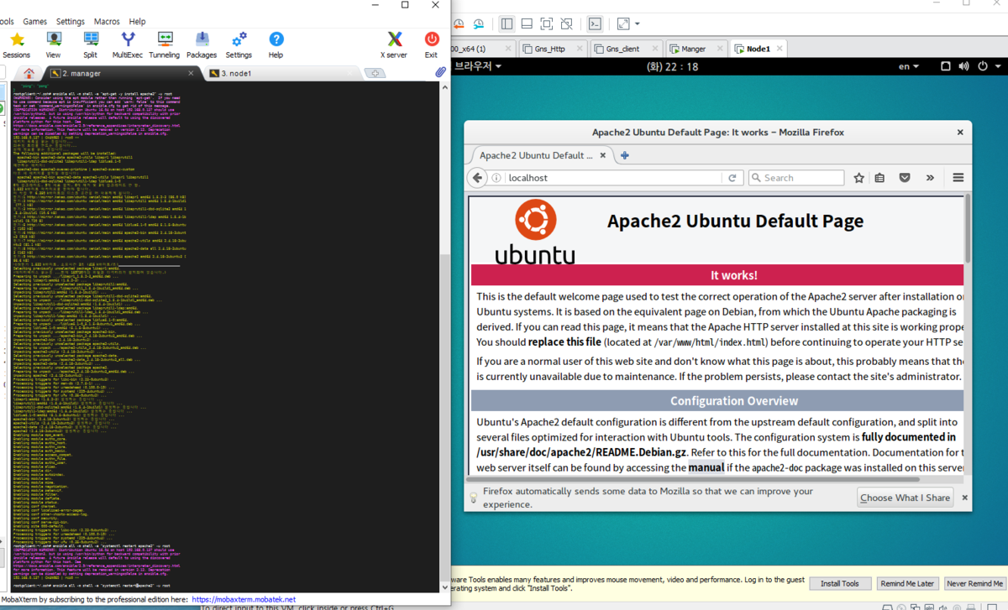Select the Split terminal icon
Viewport: 1008px width, 610px height.
[90, 44]
